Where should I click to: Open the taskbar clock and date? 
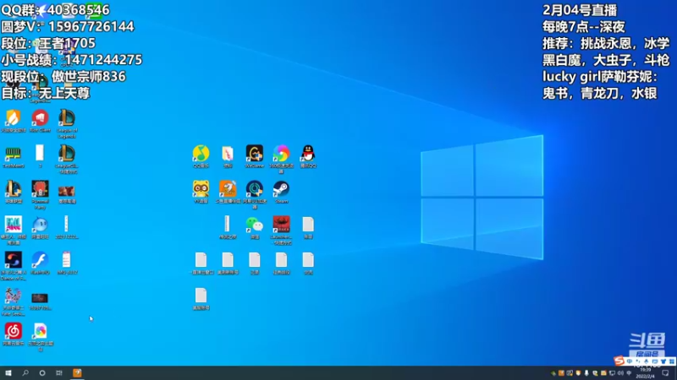coord(645,373)
